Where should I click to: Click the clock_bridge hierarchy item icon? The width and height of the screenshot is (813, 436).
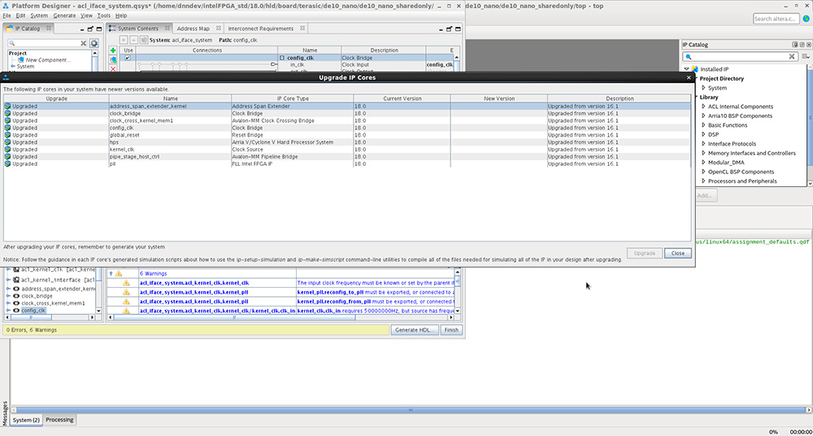pos(16,296)
